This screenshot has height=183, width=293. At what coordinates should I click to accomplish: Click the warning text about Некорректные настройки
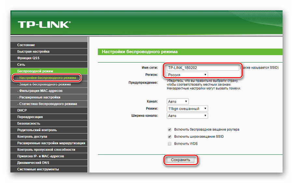click(x=204, y=89)
